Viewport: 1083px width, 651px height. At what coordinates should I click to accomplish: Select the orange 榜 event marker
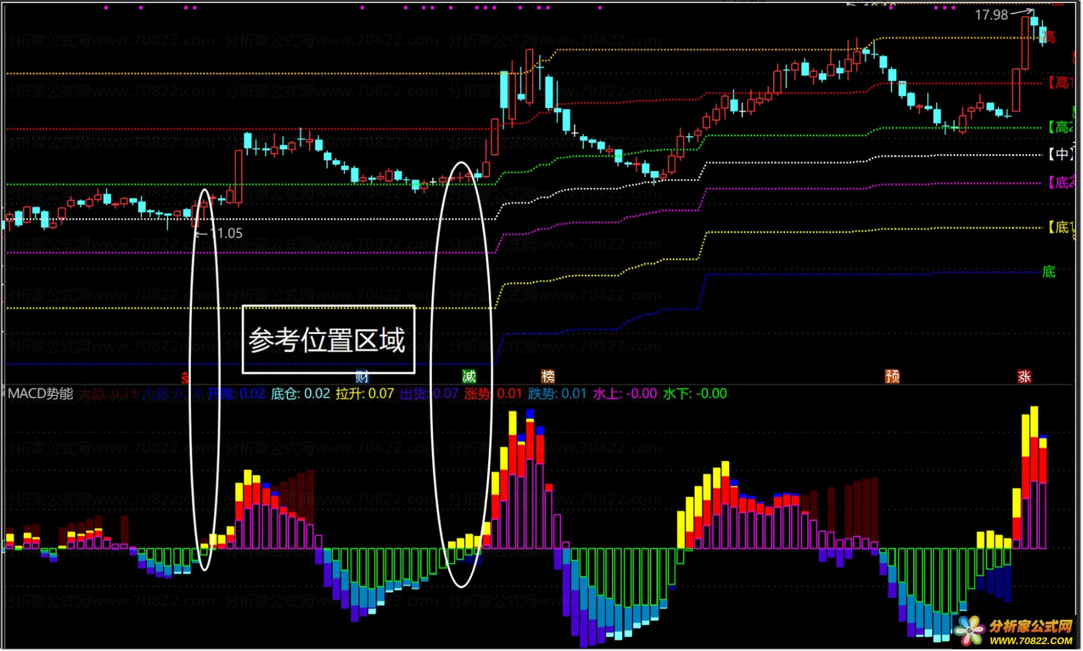click(x=548, y=376)
